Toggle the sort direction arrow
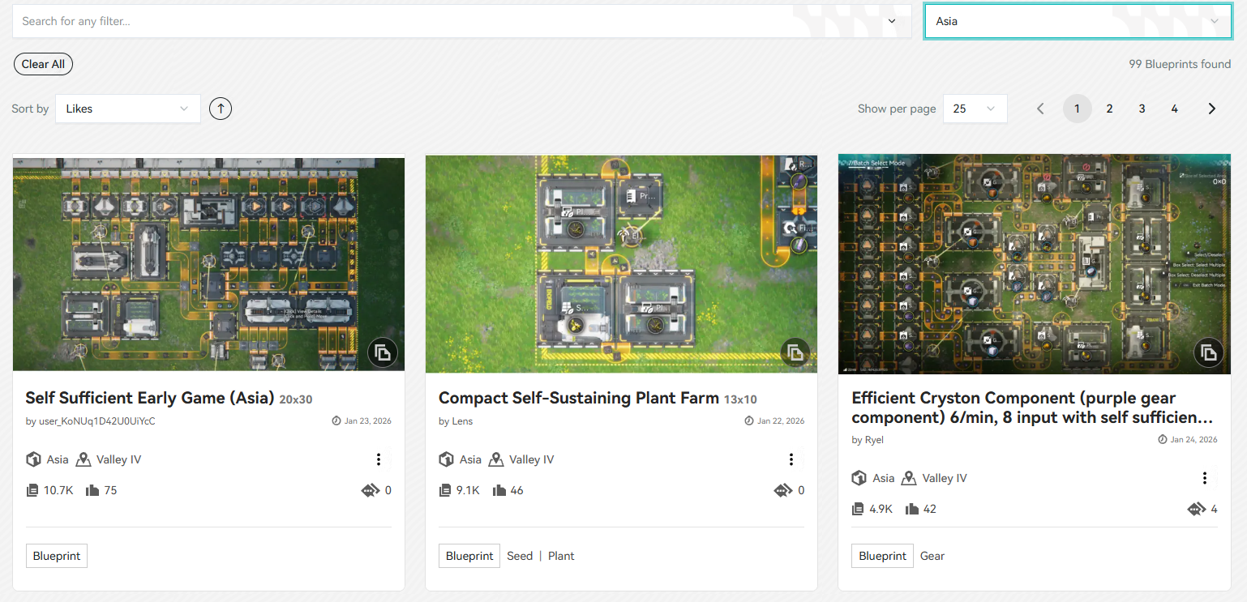1247x602 pixels. [221, 109]
